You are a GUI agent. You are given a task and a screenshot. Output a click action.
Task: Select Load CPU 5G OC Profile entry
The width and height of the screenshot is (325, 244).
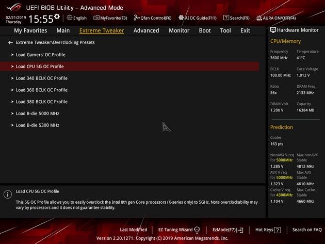point(129,67)
